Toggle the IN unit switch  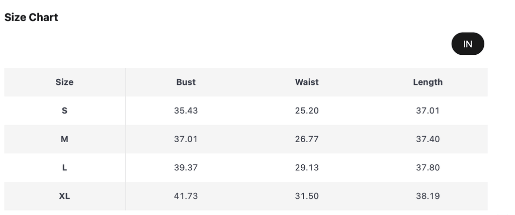468,44
